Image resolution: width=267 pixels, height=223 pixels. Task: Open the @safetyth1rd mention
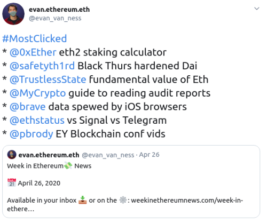pos(42,66)
